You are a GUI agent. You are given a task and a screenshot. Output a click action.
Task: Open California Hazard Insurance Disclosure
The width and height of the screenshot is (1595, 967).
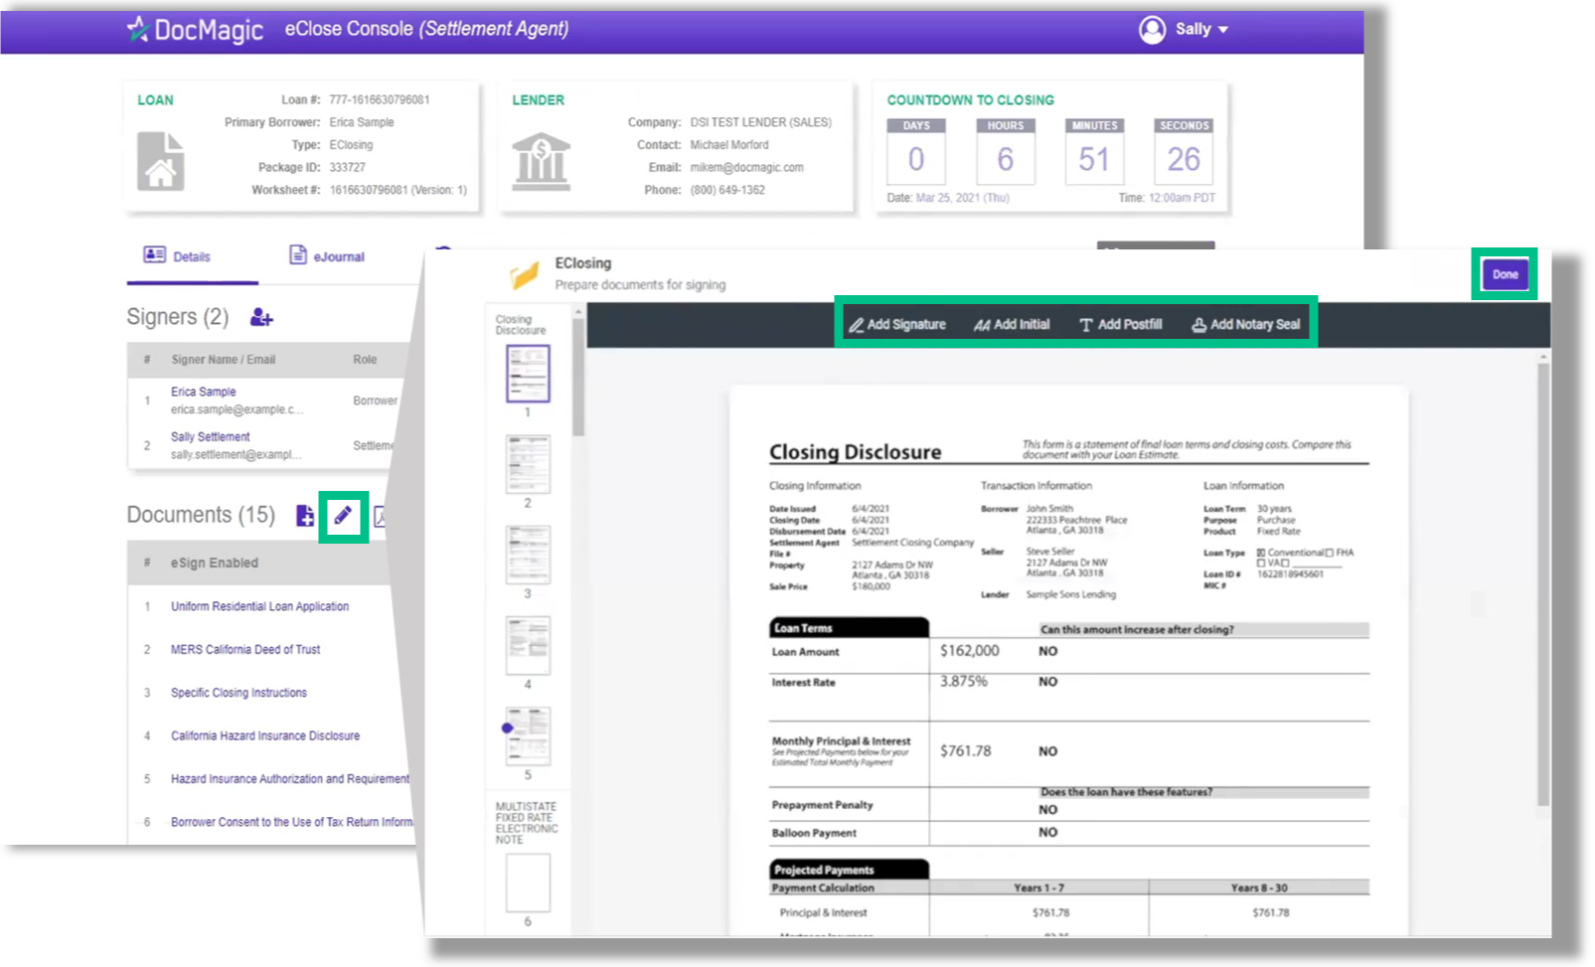(x=265, y=735)
